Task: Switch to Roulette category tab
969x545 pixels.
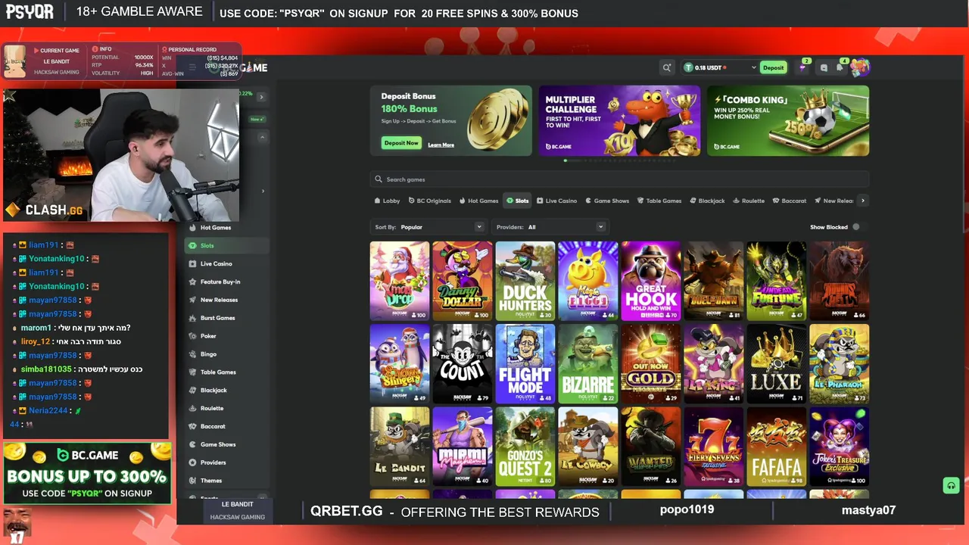Action: point(749,201)
